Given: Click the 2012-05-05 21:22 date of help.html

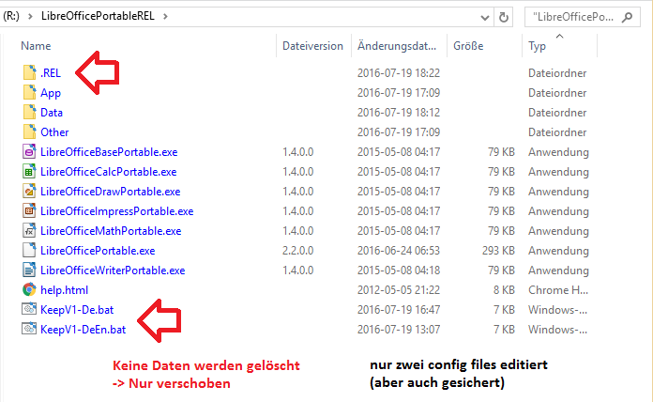Looking at the screenshot, I should (399, 290).
